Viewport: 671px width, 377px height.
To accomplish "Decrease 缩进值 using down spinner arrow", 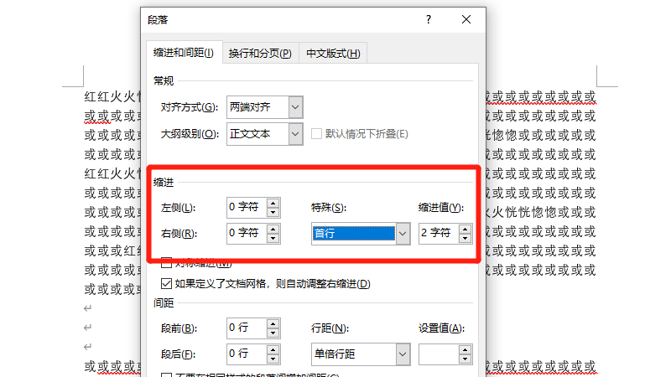I will click(465, 238).
